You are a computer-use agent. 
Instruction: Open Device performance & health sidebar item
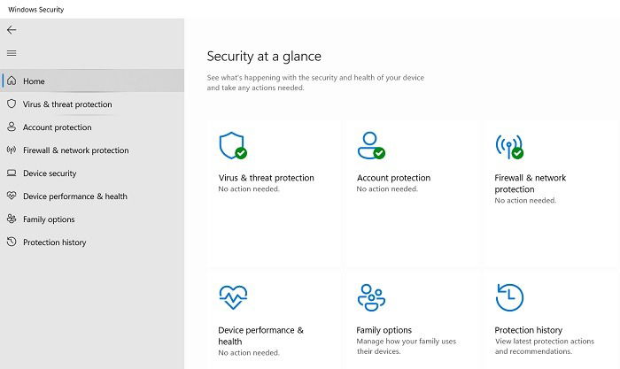click(x=92, y=196)
